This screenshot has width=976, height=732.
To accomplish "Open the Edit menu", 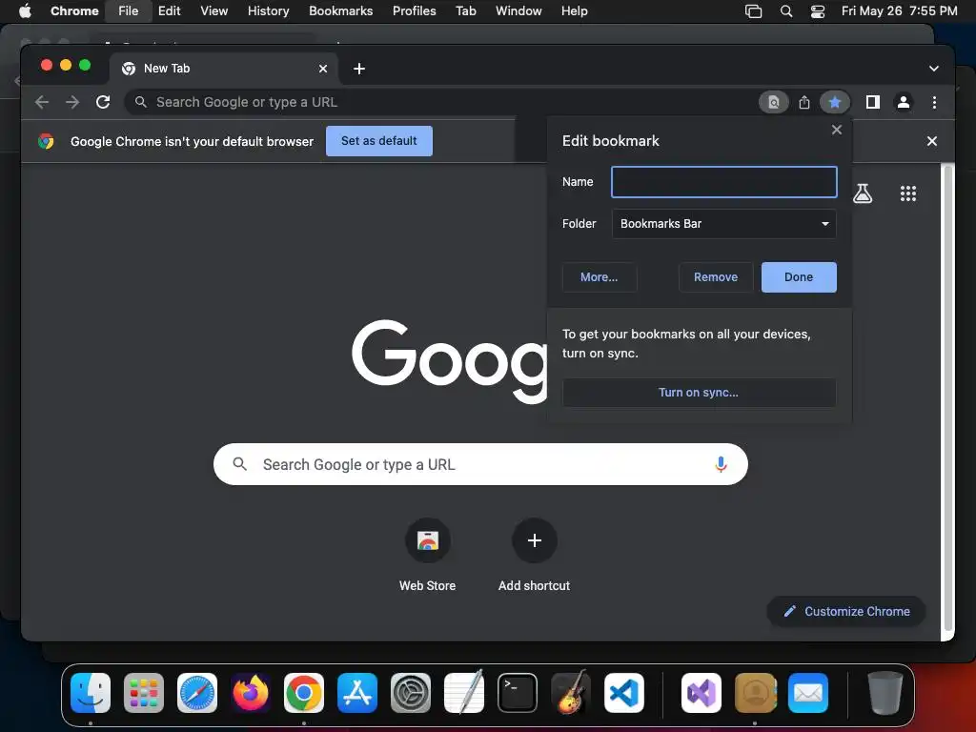I will coord(170,11).
